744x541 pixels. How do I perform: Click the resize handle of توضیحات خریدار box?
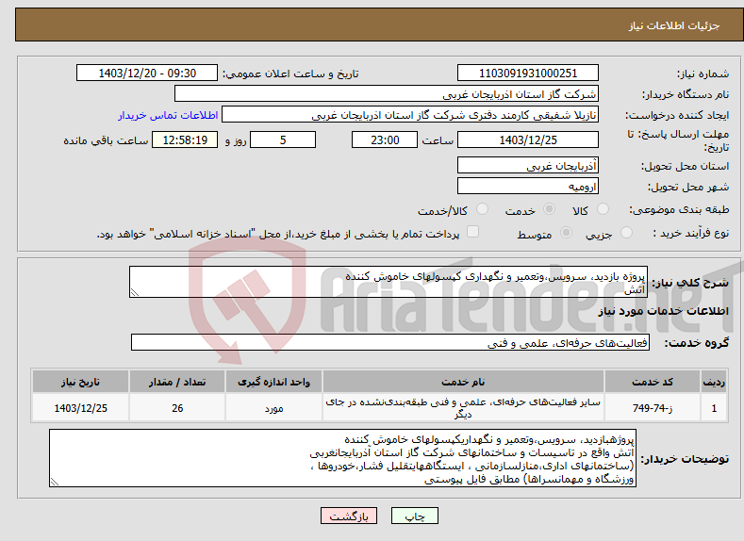(54, 483)
